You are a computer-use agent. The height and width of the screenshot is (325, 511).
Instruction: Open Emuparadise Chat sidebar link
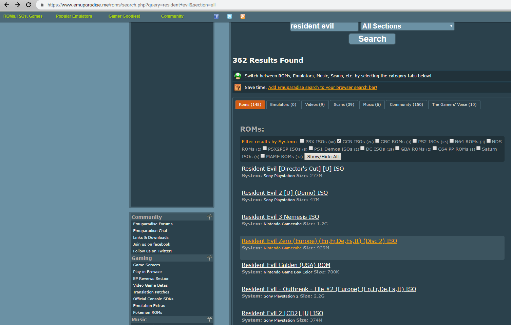[150, 231]
